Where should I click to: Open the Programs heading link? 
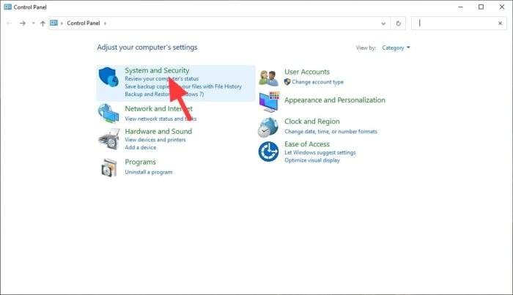(x=141, y=162)
